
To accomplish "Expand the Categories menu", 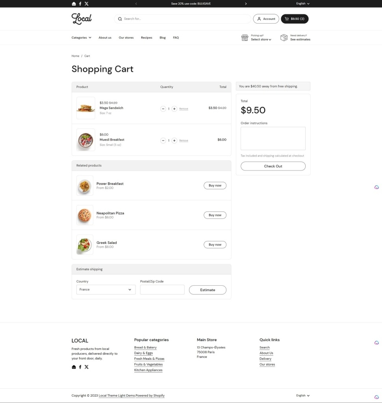I will pos(81,38).
